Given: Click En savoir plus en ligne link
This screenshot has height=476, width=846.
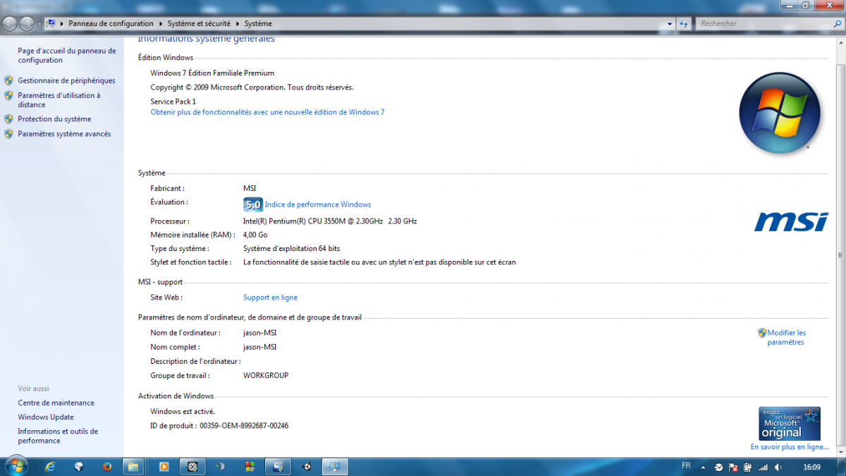Looking at the screenshot, I should tap(789, 447).
